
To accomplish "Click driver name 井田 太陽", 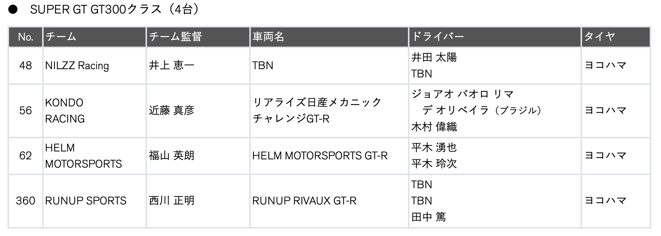I will [x=434, y=57].
